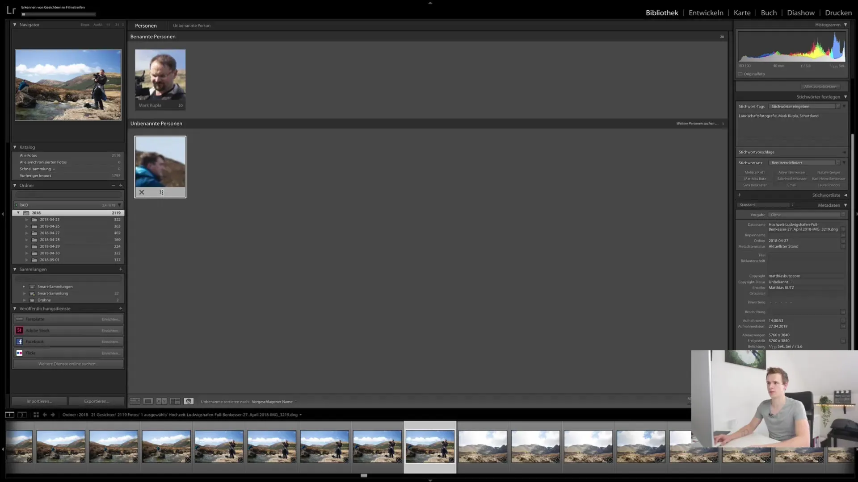
Task: Click Weitere Personen suchen link
Action: tap(697, 124)
